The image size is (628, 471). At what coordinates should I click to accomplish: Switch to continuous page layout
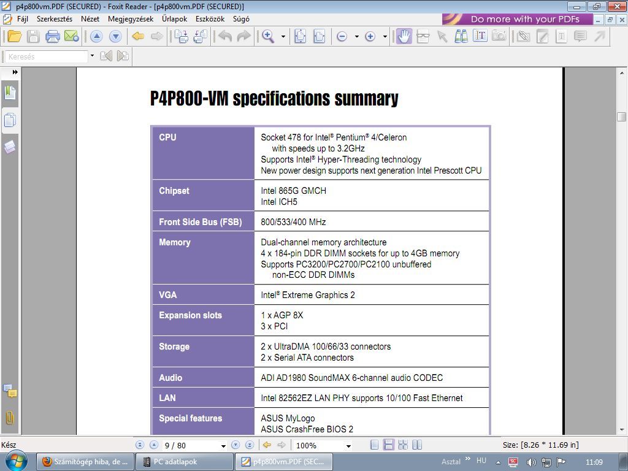coord(388,445)
